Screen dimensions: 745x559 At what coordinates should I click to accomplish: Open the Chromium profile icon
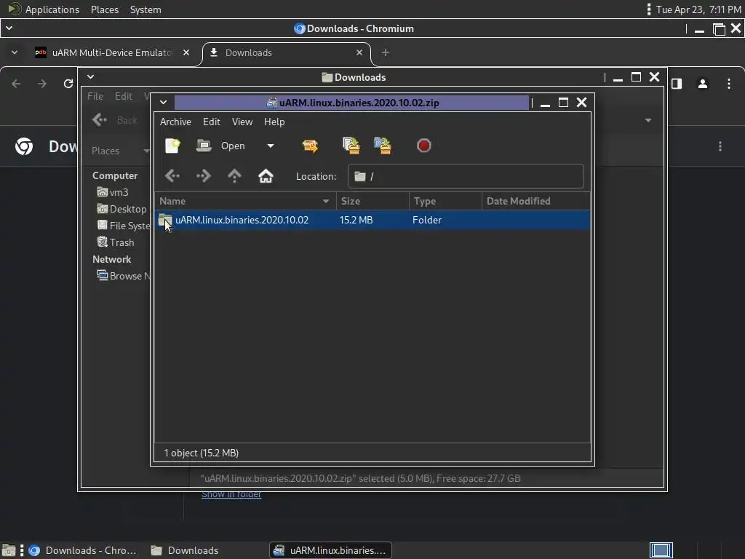(x=703, y=84)
